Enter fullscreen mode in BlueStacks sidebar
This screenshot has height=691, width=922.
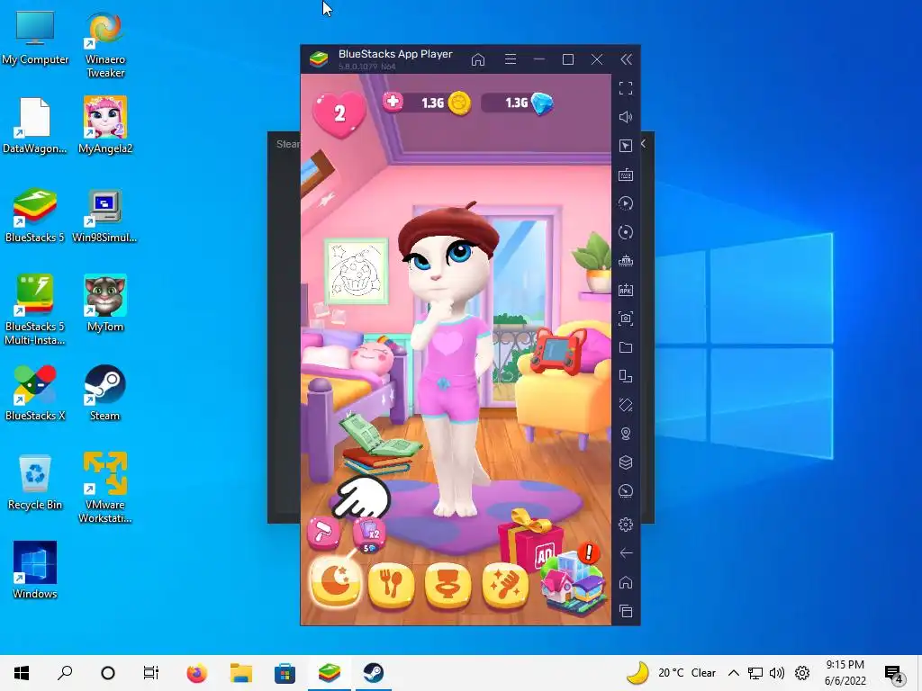(626, 88)
